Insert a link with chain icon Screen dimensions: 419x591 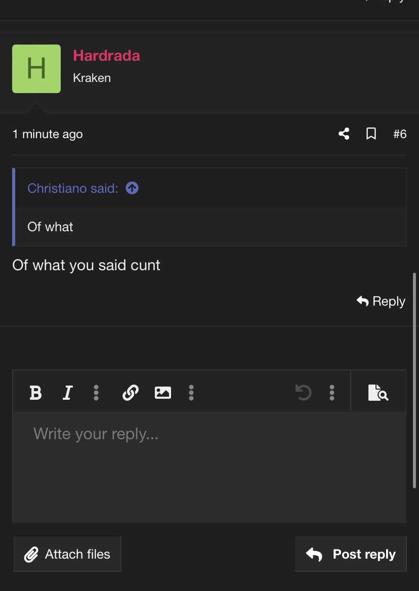[x=131, y=393]
